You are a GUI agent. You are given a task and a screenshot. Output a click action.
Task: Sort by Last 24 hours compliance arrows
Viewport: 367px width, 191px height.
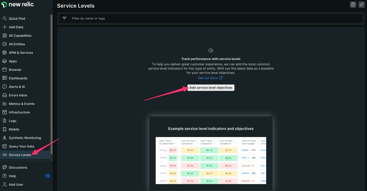(x=197, y=142)
